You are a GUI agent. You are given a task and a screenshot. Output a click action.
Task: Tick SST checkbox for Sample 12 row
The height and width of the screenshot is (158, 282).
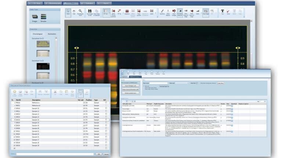[x=106, y=114]
